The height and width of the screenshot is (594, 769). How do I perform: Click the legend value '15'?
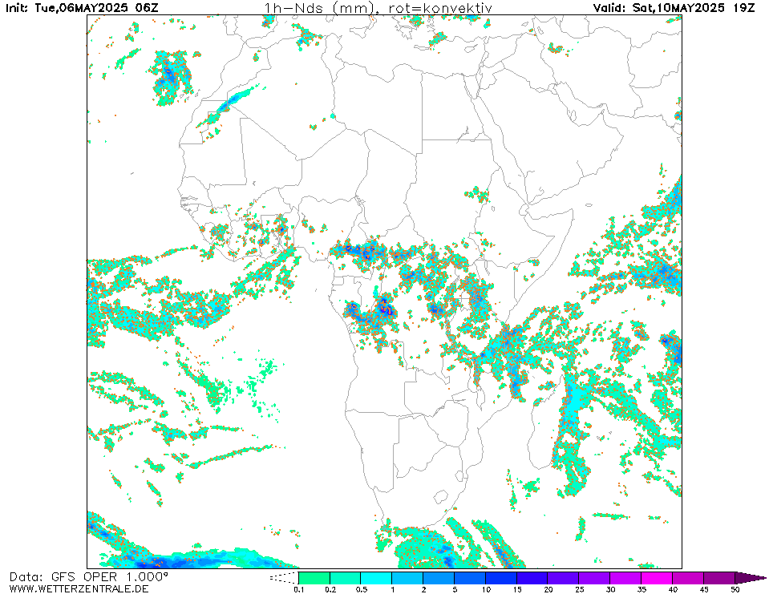[517, 589]
